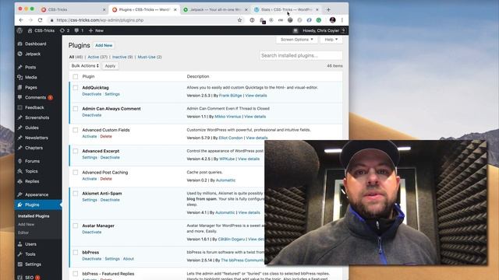499x280 pixels.
Task: Open Posts in sidebar
Action: [x=30, y=68]
